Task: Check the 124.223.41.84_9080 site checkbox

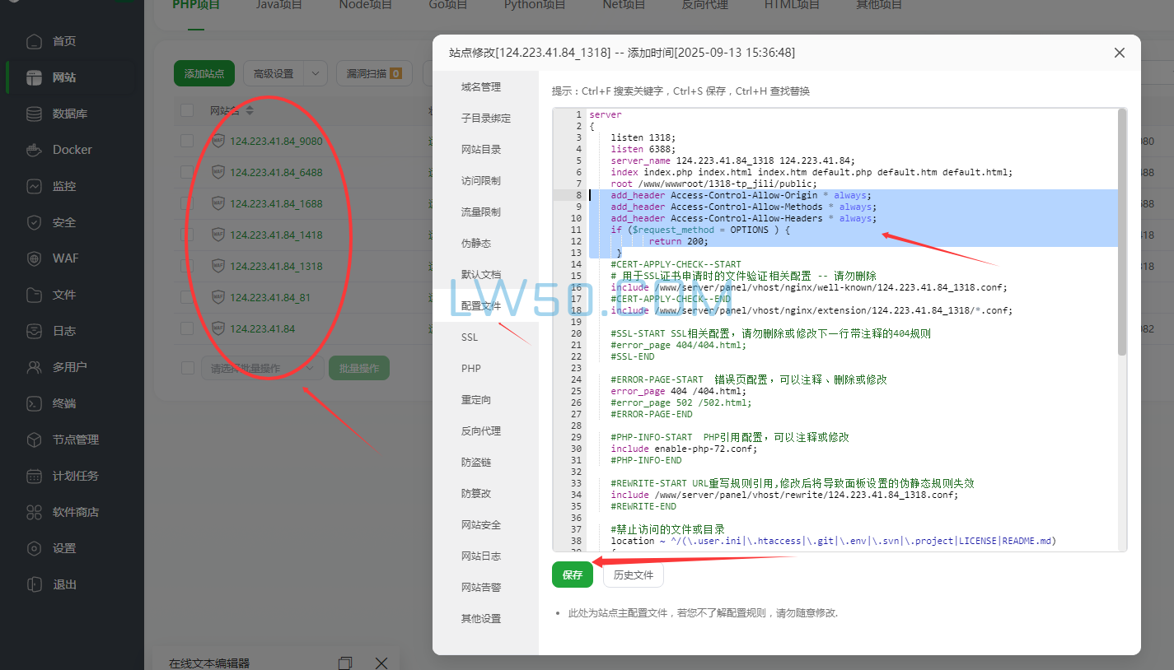Action: click(186, 141)
